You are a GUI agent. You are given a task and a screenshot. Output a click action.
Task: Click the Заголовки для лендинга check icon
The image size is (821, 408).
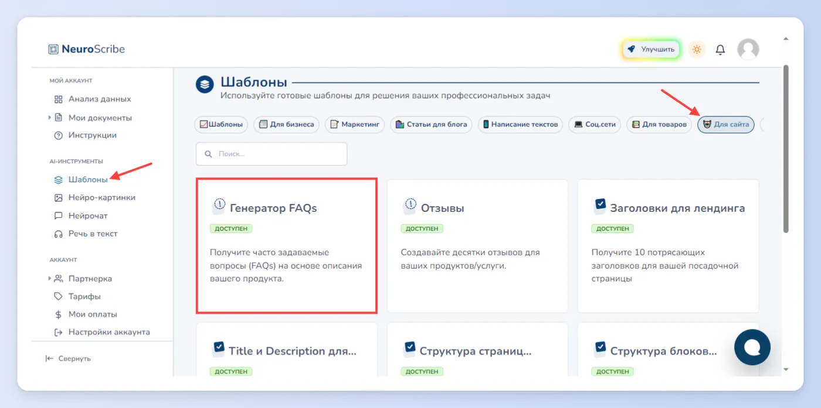click(599, 205)
